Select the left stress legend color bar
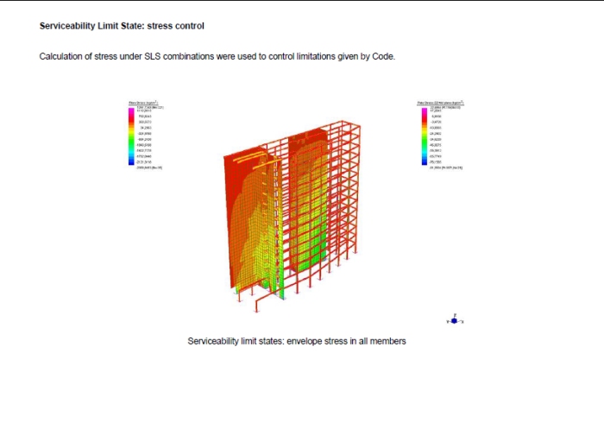Viewport: 604px width, 429px height. [131, 136]
